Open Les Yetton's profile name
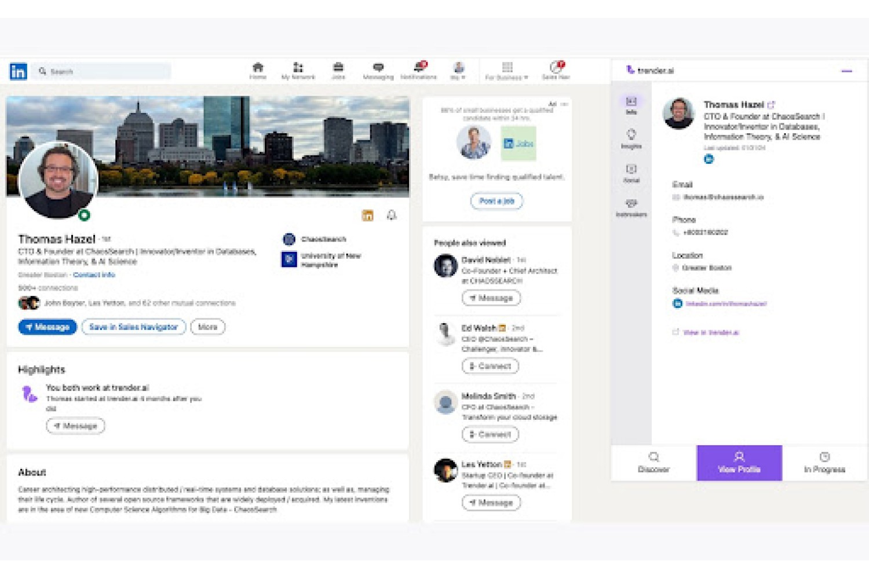869x579 pixels. pos(481,464)
